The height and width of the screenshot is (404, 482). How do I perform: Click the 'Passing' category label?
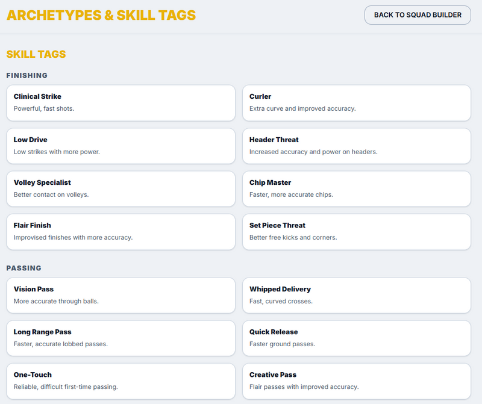click(23, 268)
